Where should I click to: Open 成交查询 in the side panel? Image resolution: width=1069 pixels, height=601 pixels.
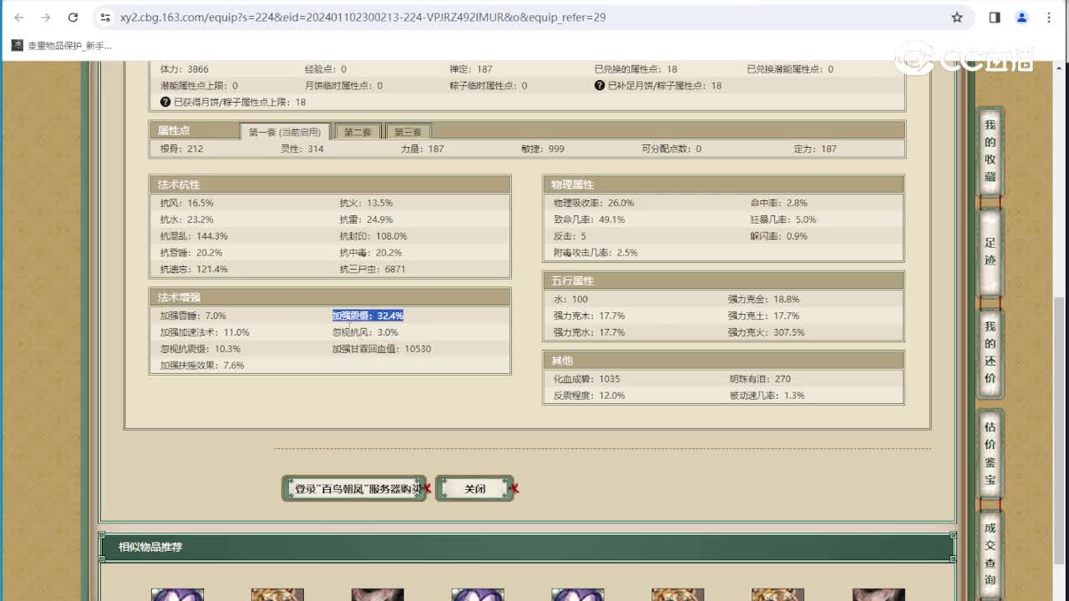pyautogui.click(x=990, y=554)
